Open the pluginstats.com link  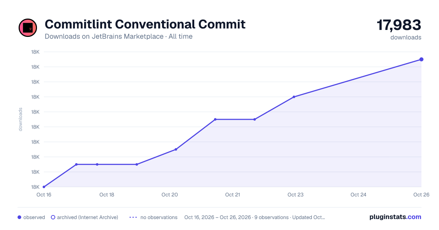[395, 217]
